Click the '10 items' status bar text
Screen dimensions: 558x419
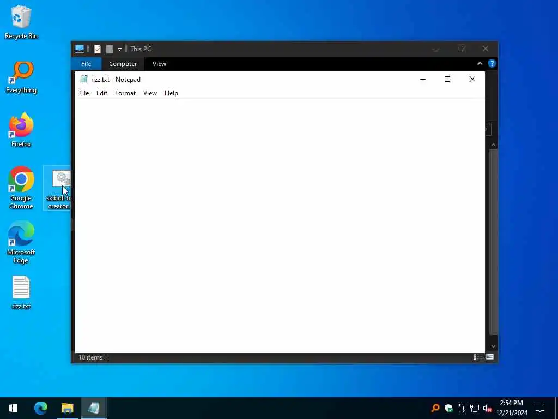coord(90,357)
